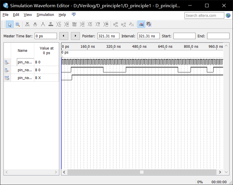Screen dimensions: 233x185
Task: Open Random Values (XR) tool
Action: pyautogui.click(x=106, y=24)
